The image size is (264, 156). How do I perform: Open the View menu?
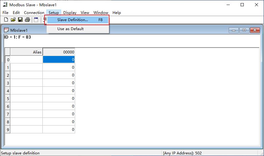pyautogui.click(x=85, y=13)
